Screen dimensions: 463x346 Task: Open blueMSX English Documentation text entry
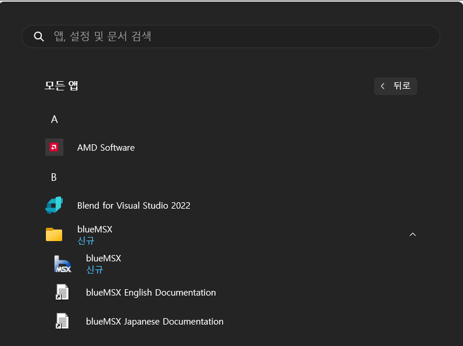click(151, 293)
